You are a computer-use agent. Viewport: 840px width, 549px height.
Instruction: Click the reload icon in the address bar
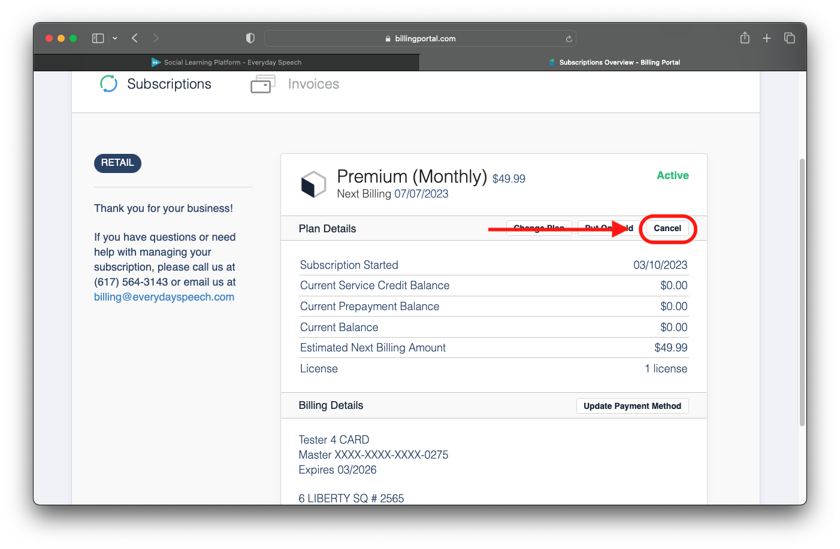(568, 38)
